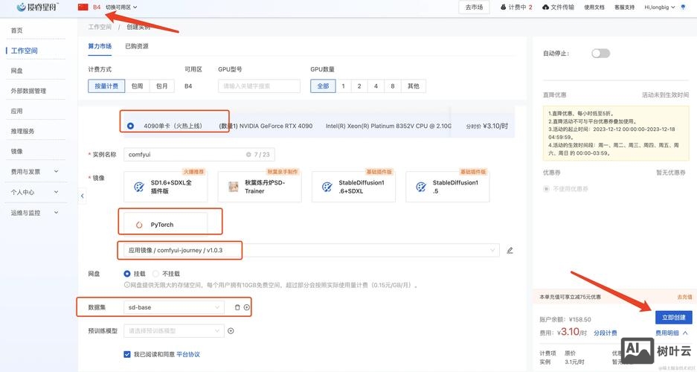Select the 挂载 radio button
The height and width of the screenshot is (372, 697).
pos(127,274)
